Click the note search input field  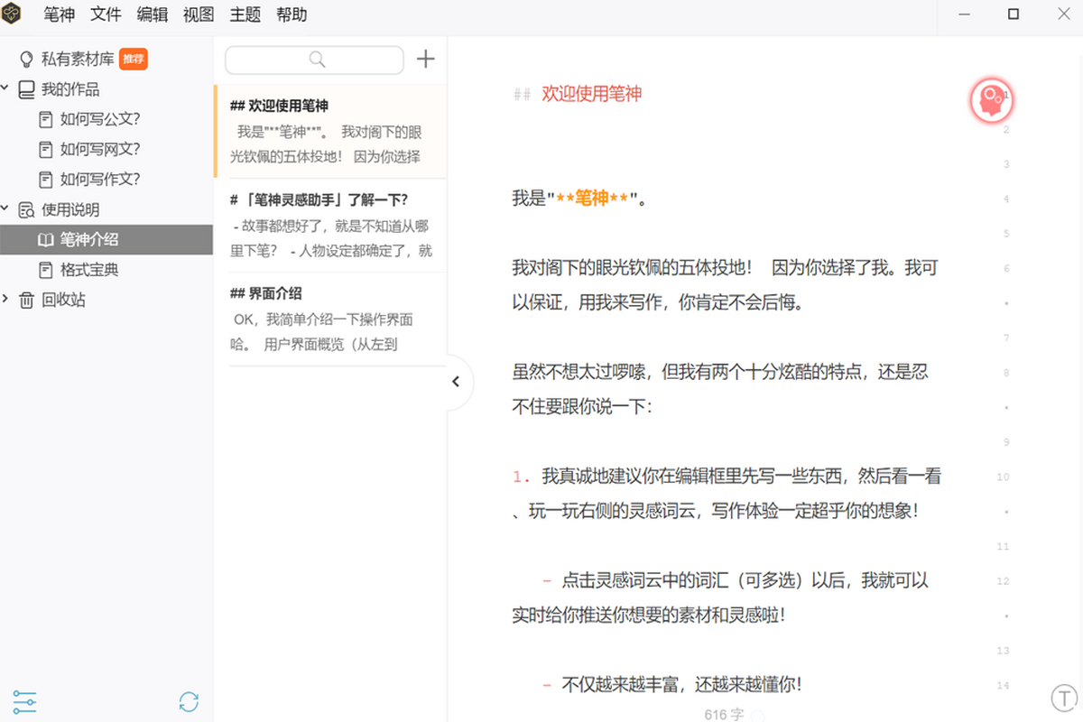(x=314, y=60)
